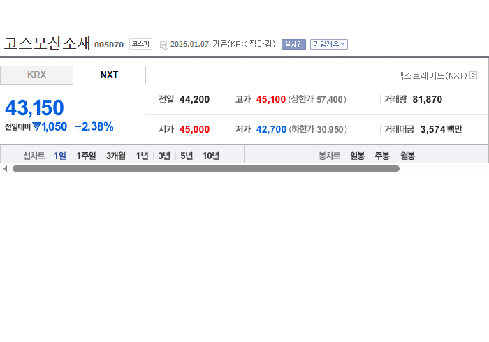Click the 봉차트 label

point(329,156)
